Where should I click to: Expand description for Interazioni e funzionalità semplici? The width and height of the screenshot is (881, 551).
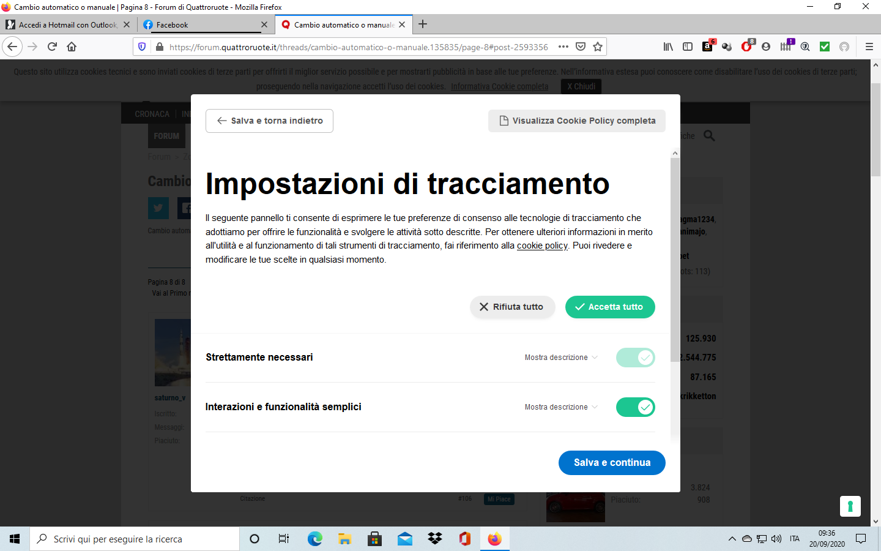coord(561,407)
